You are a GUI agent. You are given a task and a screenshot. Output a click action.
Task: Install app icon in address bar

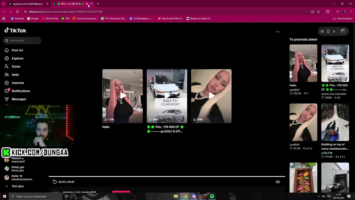tap(312, 12)
